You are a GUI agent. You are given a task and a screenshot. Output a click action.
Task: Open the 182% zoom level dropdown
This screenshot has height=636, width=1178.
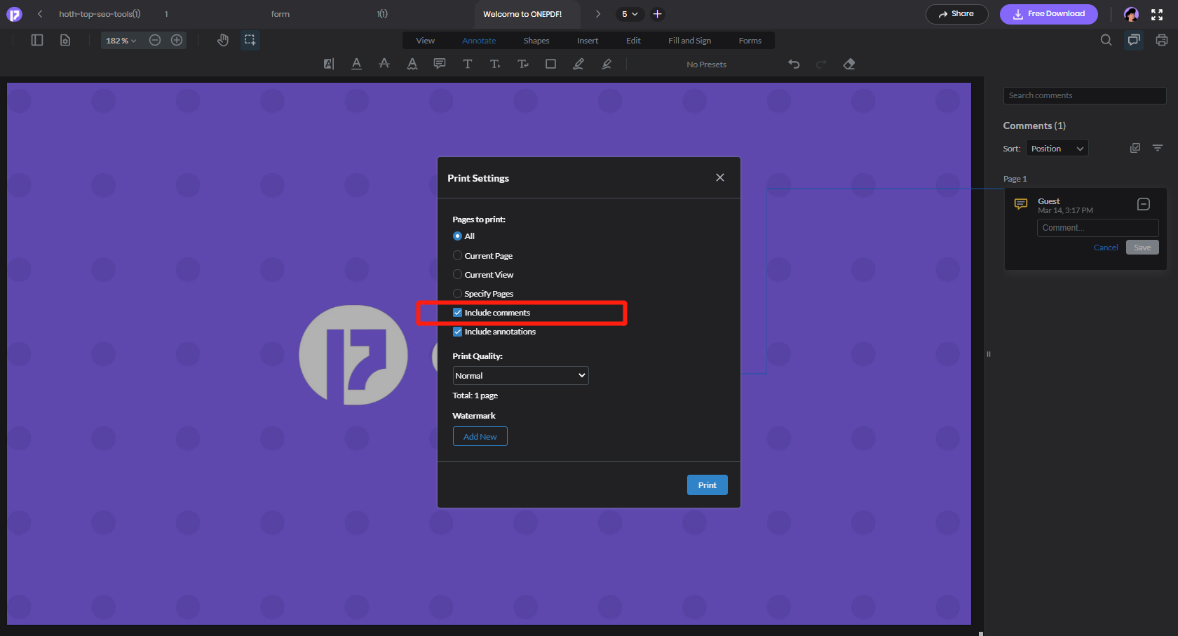click(121, 41)
